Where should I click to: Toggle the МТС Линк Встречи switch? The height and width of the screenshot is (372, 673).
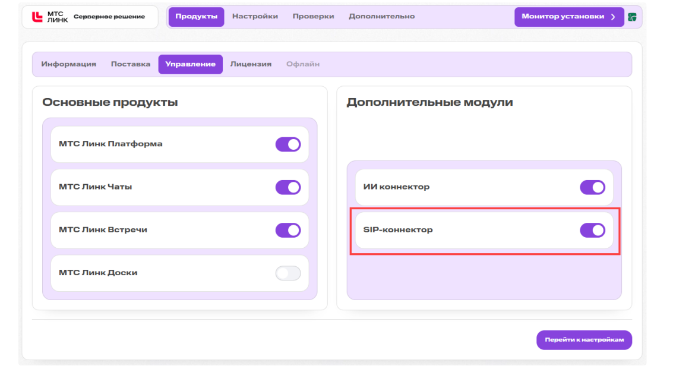pyautogui.click(x=288, y=230)
